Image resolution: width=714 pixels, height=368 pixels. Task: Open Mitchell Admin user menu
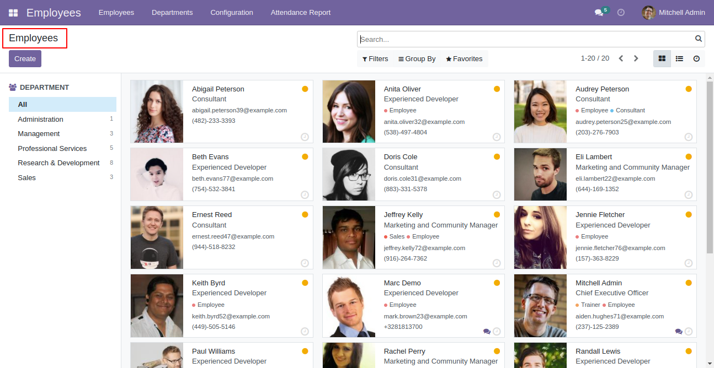point(674,12)
